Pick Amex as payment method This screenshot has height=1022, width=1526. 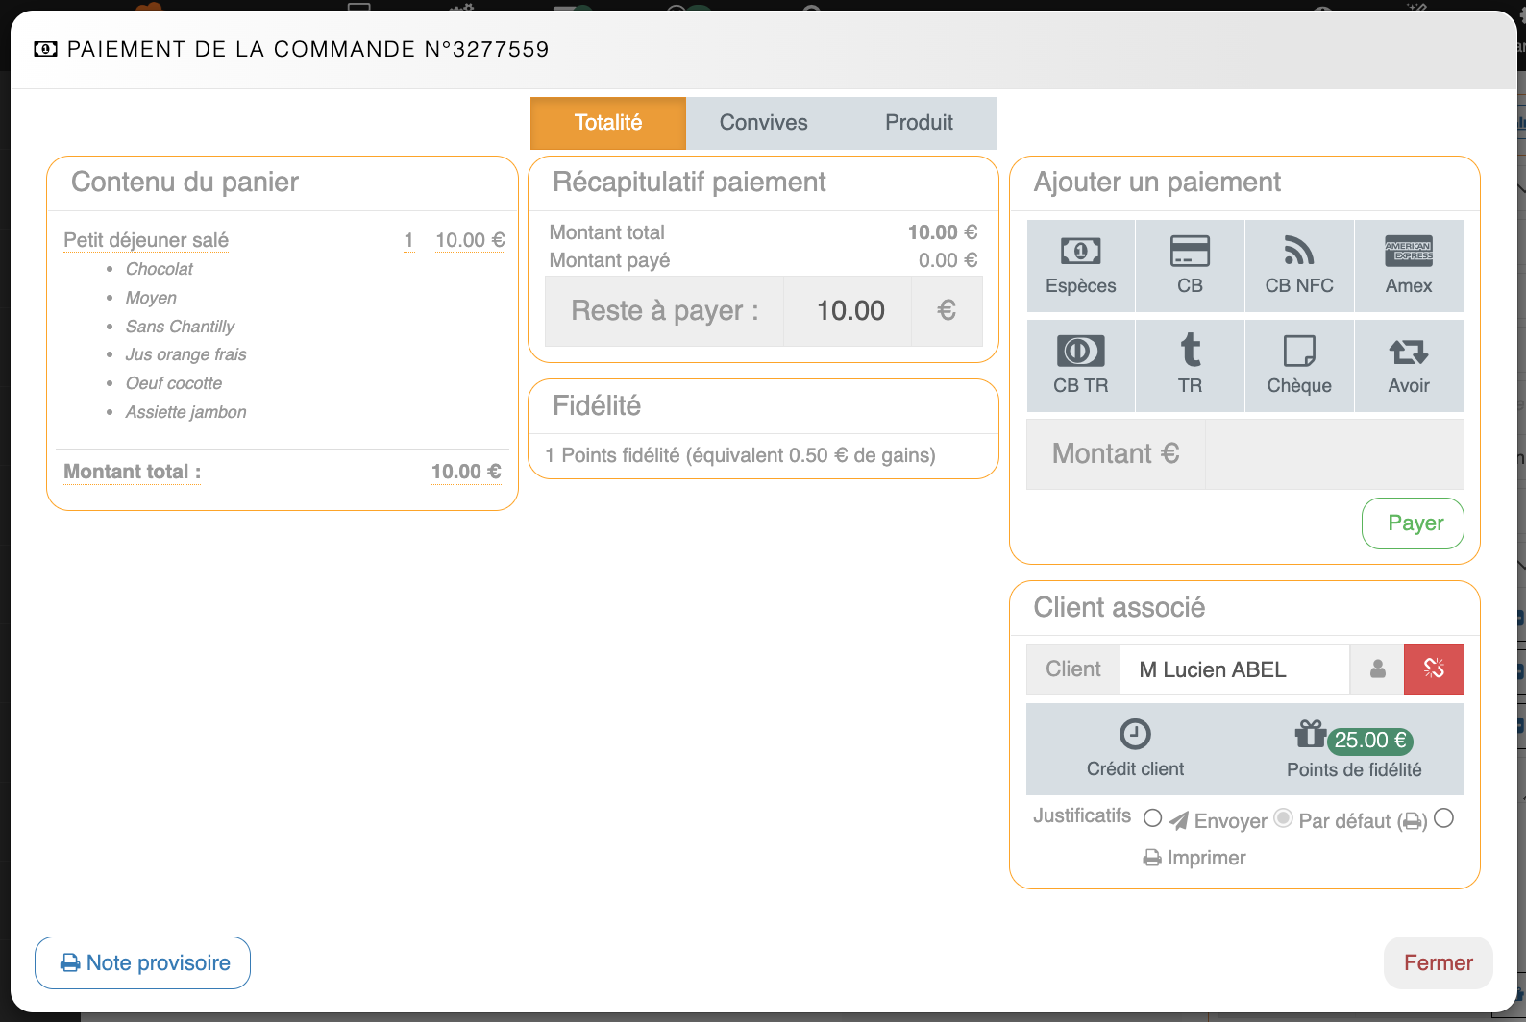point(1409,266)
